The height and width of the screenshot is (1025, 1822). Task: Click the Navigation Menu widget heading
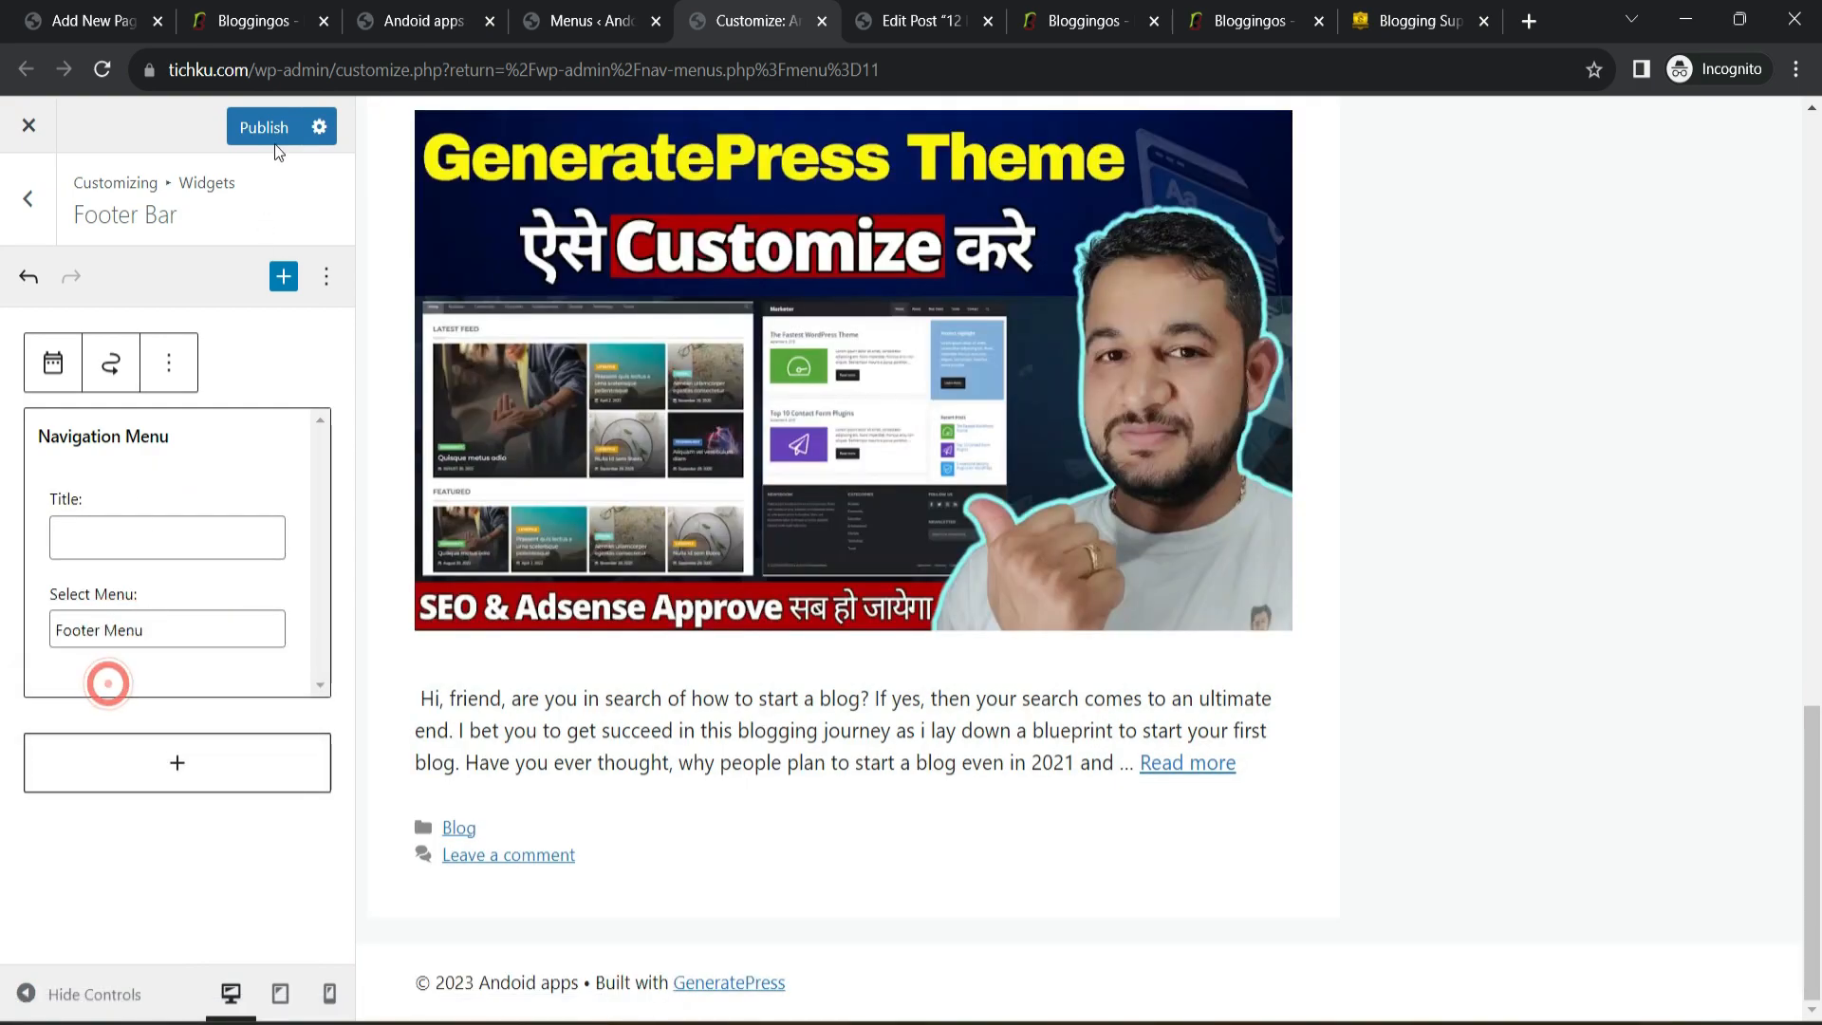[103, 437]
